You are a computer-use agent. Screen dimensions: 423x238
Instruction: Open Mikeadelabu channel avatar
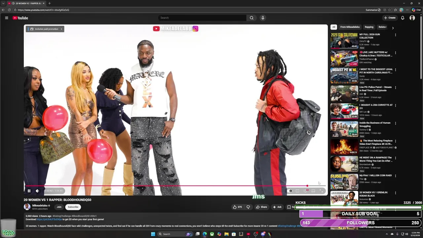click(27, 207)
